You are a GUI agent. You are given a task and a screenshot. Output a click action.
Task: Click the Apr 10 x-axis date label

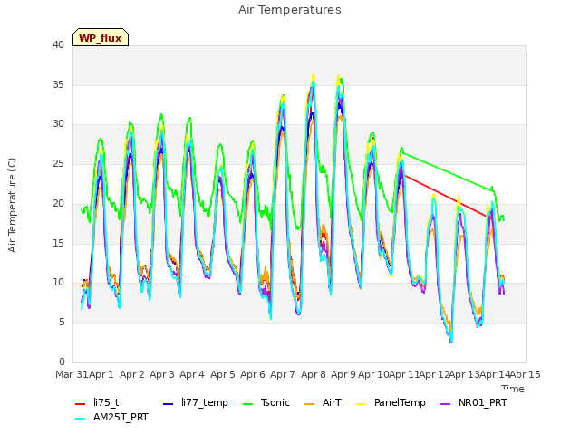[373, 374]
